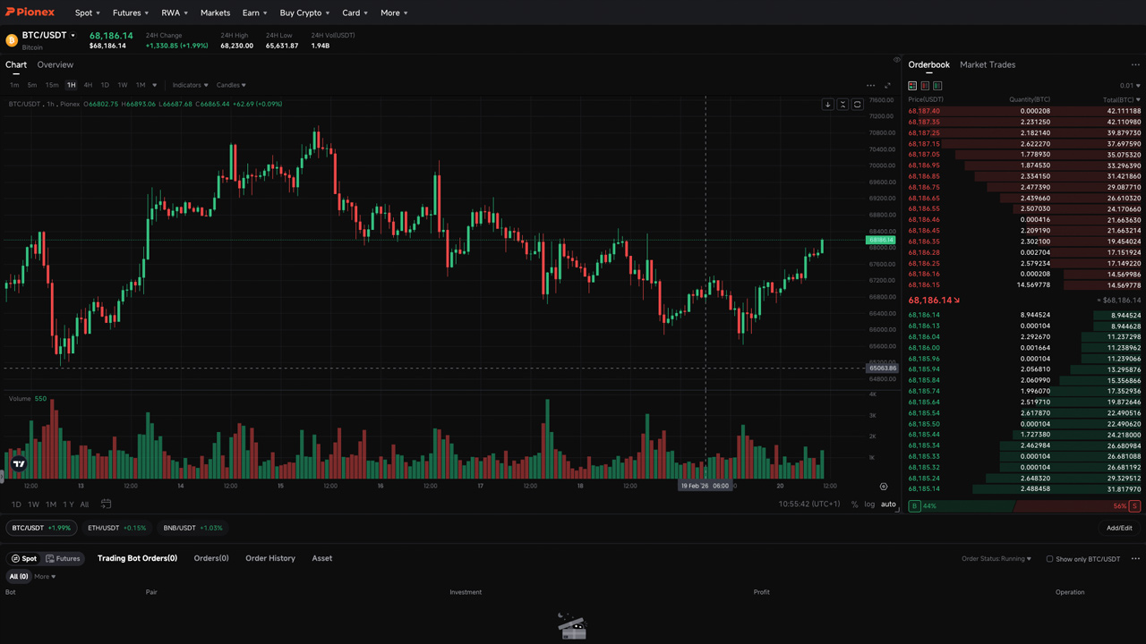Image resolution: width=1146 pixels, height=644 pixels.
Task: Expand chart to fullscreen
Action: coord(887,86)
